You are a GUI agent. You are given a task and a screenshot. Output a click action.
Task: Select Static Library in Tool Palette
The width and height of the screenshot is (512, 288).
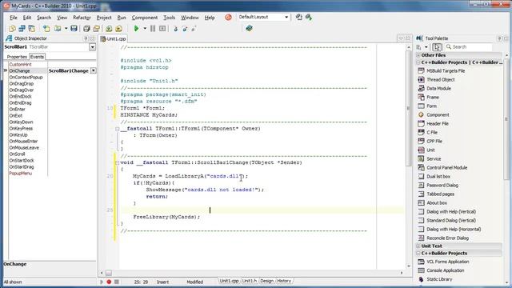click(x=439, y=279)
